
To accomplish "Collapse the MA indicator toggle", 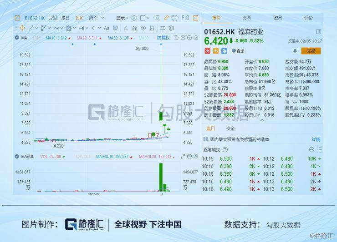I will [17, 38].
